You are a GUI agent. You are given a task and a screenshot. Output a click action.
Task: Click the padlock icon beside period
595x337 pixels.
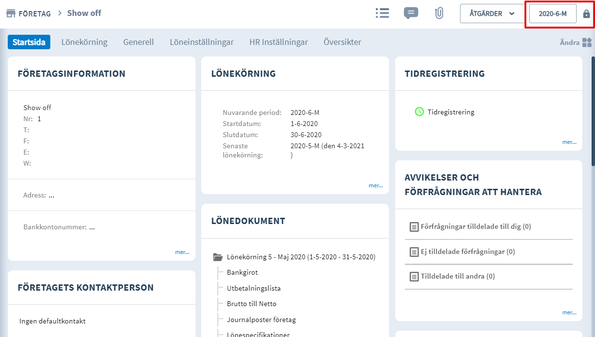tap(587, 14)
